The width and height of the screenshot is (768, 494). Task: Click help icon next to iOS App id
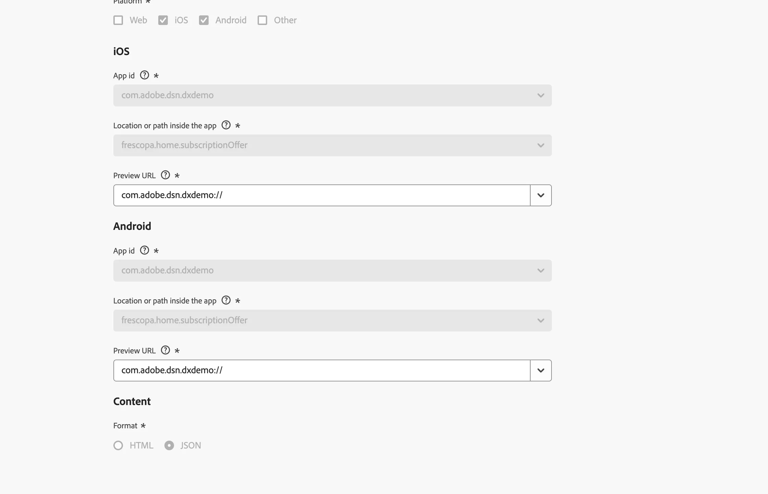tap(145, 75)
